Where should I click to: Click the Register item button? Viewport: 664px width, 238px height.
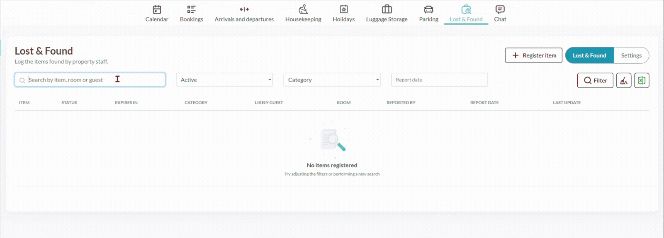pos(534,55)
